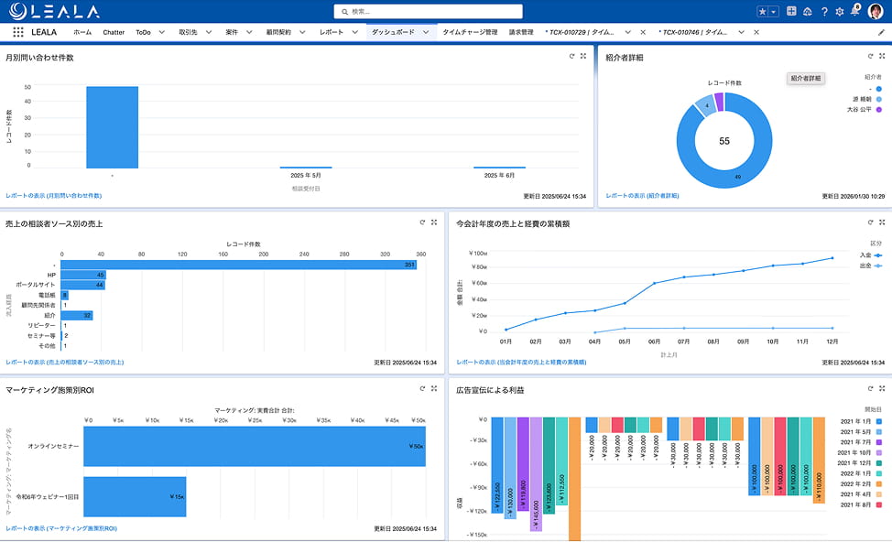Open report link for 月別問い合わせ件数
Image resolution: width=892 pixels, height=542 pixels.
click(53, 196)
